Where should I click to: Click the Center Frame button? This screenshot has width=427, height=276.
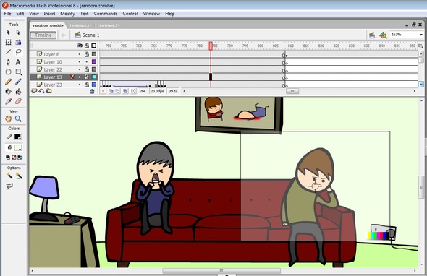coord(103,91)
